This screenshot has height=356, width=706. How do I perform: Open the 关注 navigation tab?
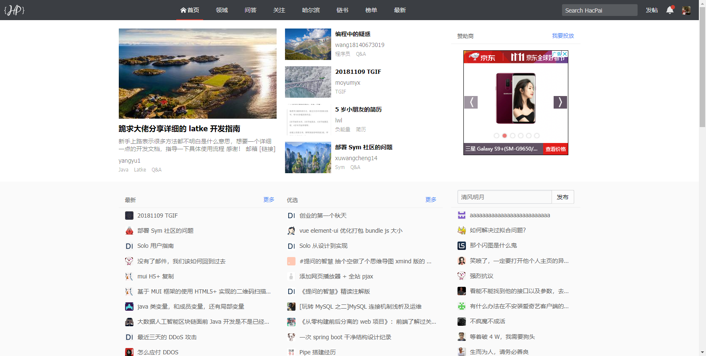click(x=279, y=10)
